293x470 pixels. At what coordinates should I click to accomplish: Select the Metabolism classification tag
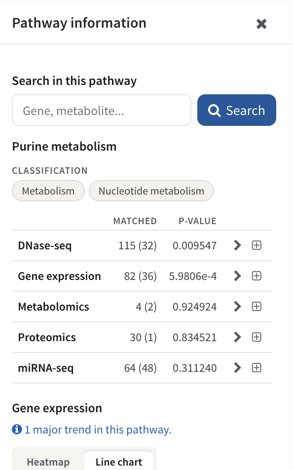(x=48, y=191)
